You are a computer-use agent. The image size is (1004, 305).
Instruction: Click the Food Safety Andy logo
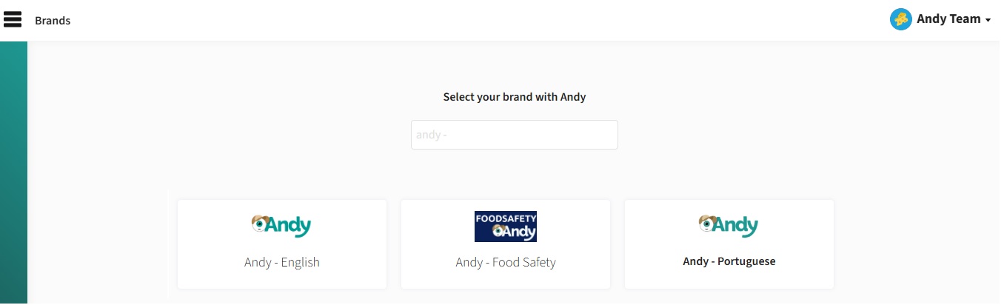(506, 227)
